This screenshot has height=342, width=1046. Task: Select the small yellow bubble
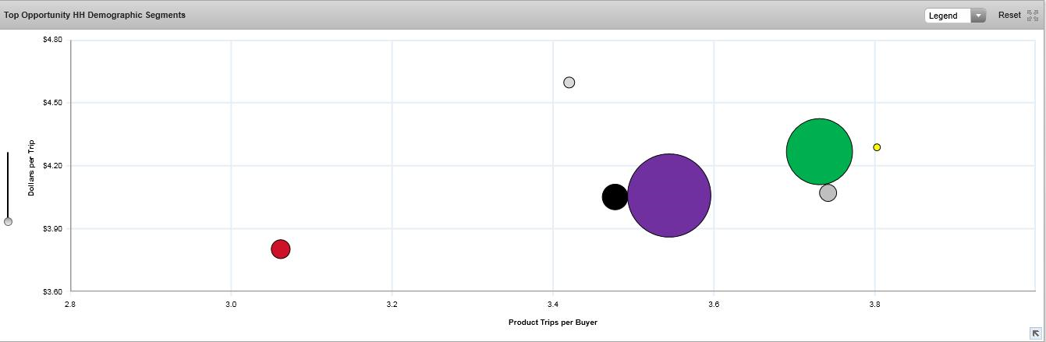pyautogui.click(x=877, y=147)
